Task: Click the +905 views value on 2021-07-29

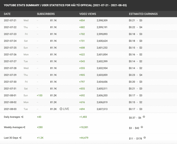Action: coord(82,75)
